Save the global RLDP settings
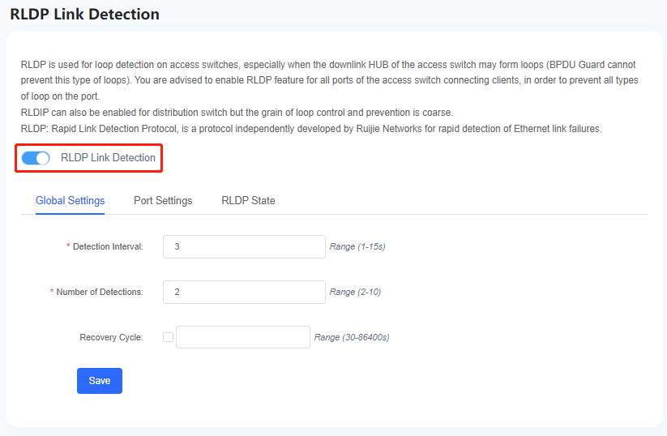The width and height of the screenshot is (667, 436). tap(100, 381)
